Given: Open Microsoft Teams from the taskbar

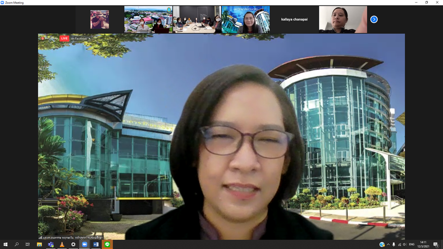Looking at the screenshot, I should pyautogui.click(x=51, y=244).
